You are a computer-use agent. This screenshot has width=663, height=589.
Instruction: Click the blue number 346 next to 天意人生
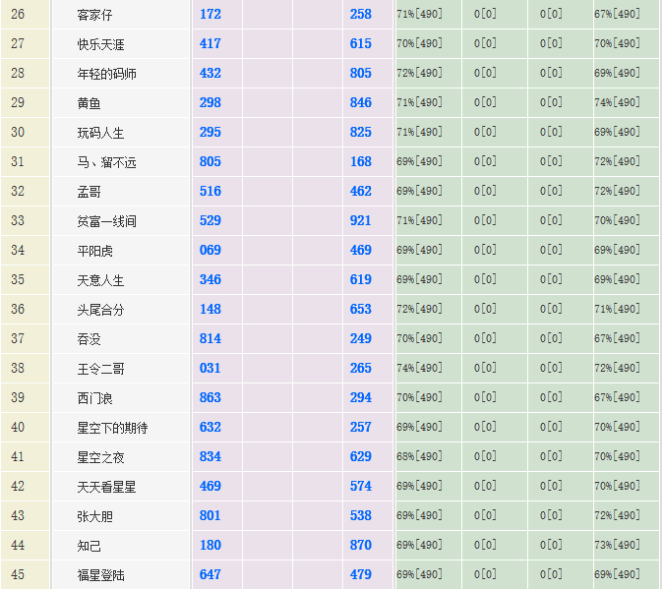click(x=210, y=280)
